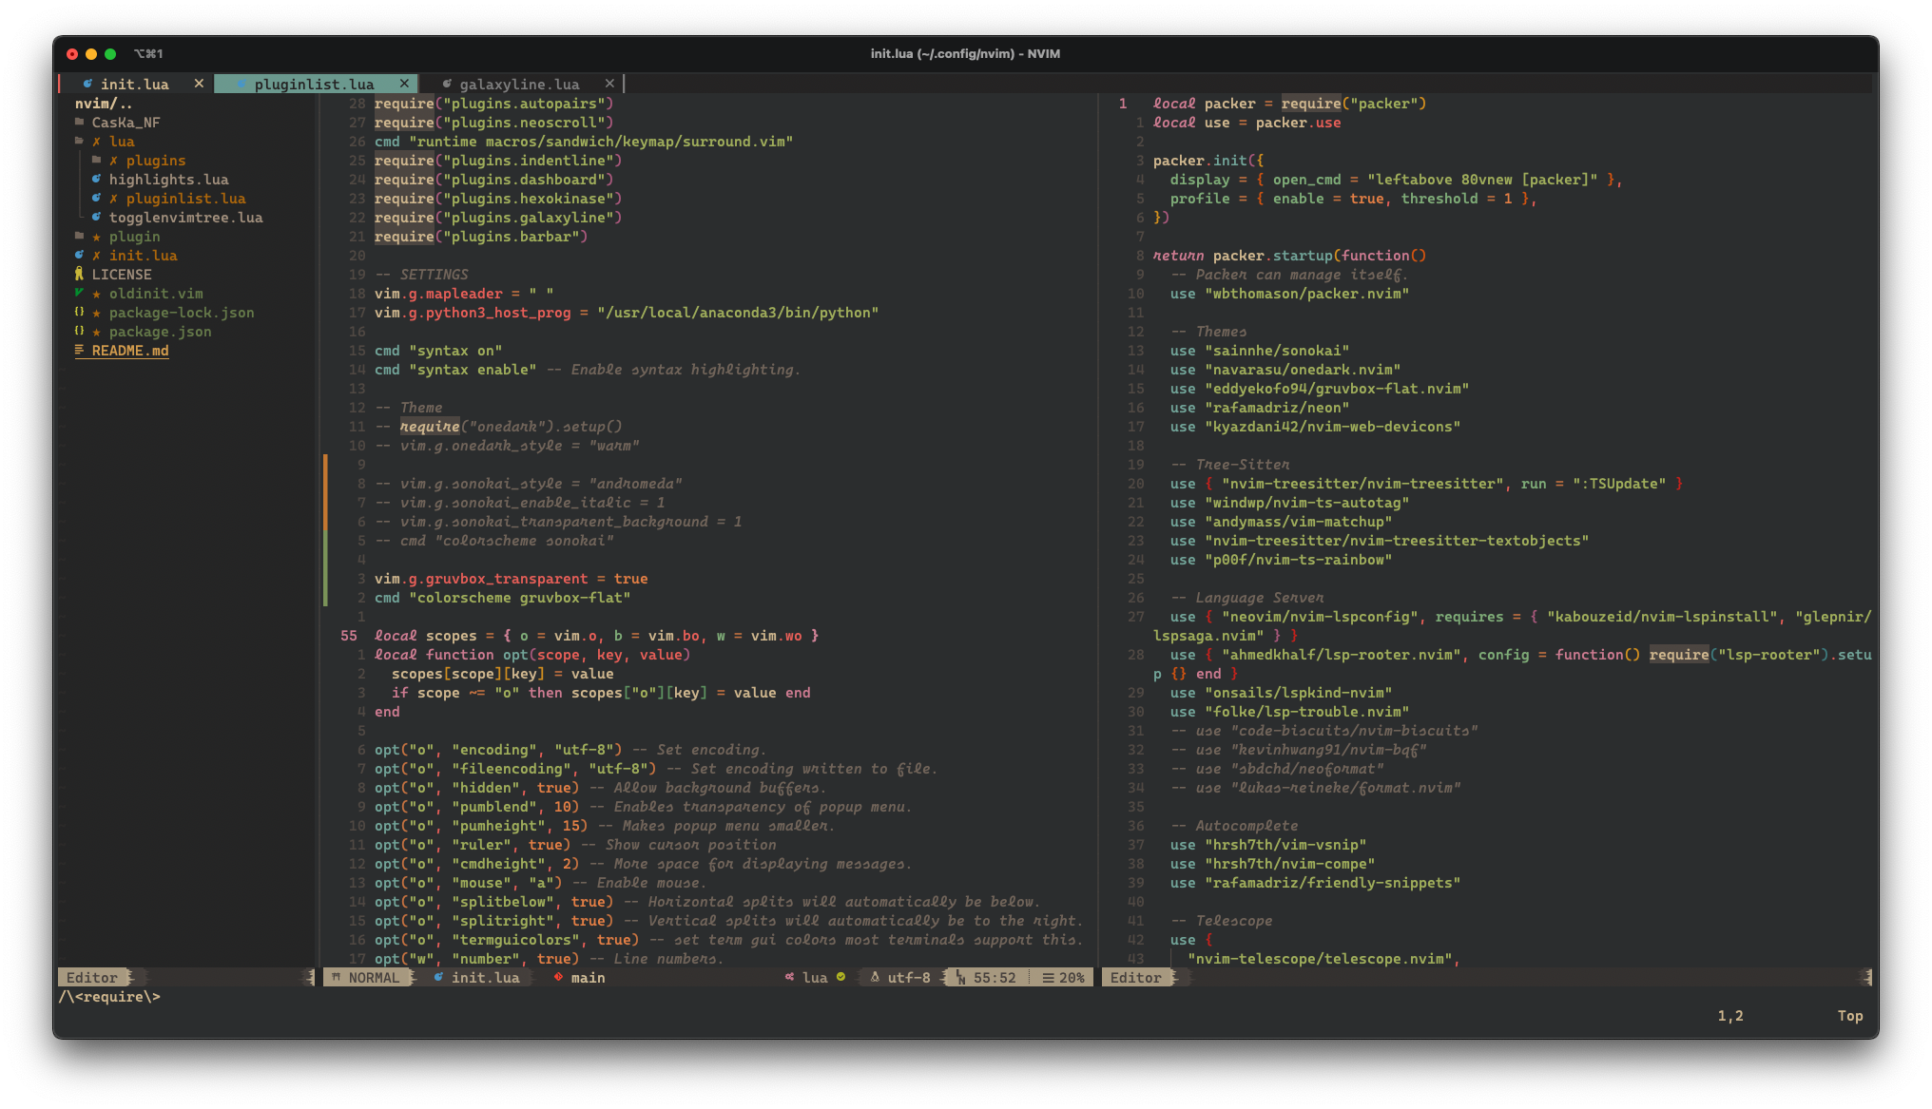1932x1109 pixels.
Task: Click the LSP status check icon
Action: (x=840, y=977)
